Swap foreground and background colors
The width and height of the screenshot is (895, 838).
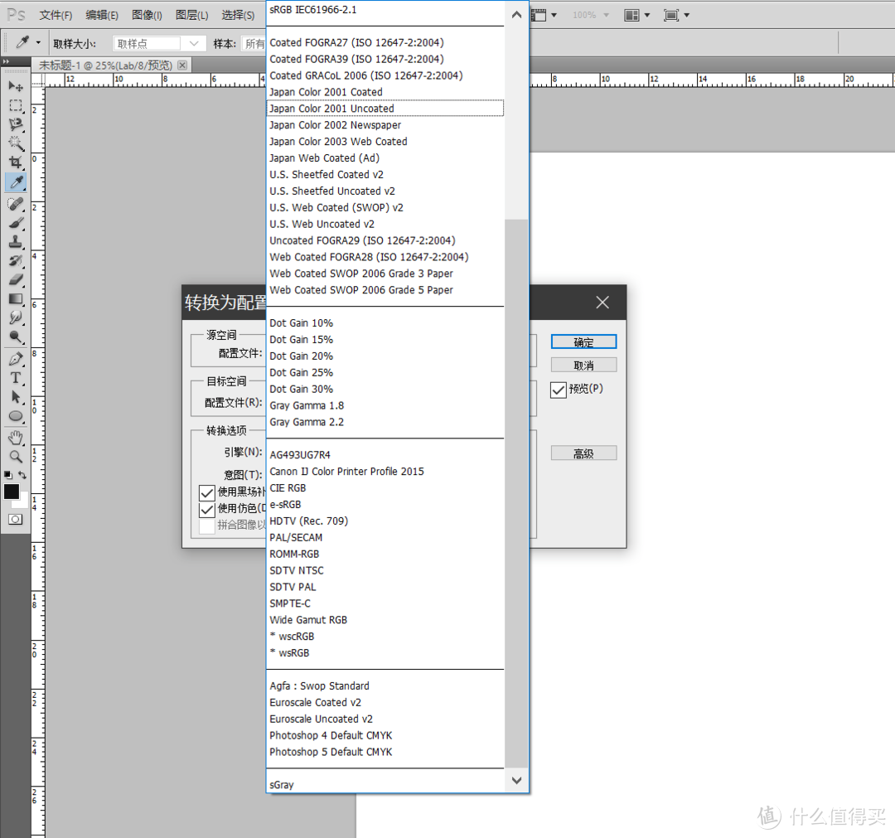(22, 474)
